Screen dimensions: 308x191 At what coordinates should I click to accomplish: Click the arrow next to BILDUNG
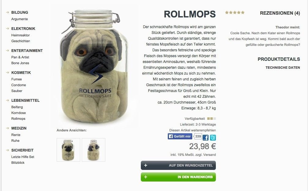[x=7, y=12]
